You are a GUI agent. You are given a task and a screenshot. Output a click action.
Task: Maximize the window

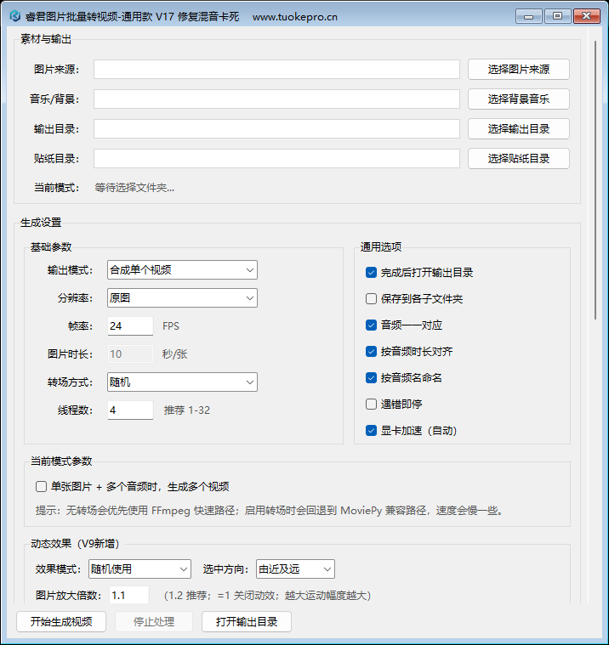pos(557,16)
